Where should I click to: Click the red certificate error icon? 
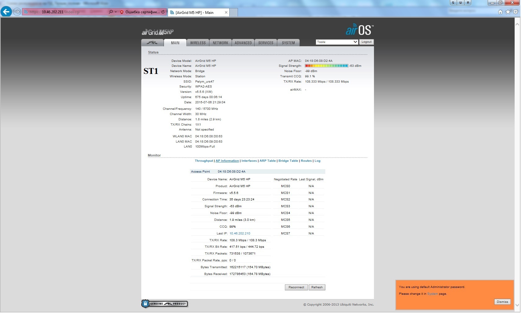point(122,12)
